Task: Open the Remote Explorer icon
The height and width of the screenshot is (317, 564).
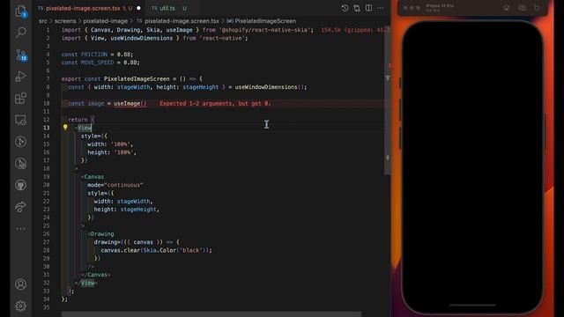Action: point(21,120)
